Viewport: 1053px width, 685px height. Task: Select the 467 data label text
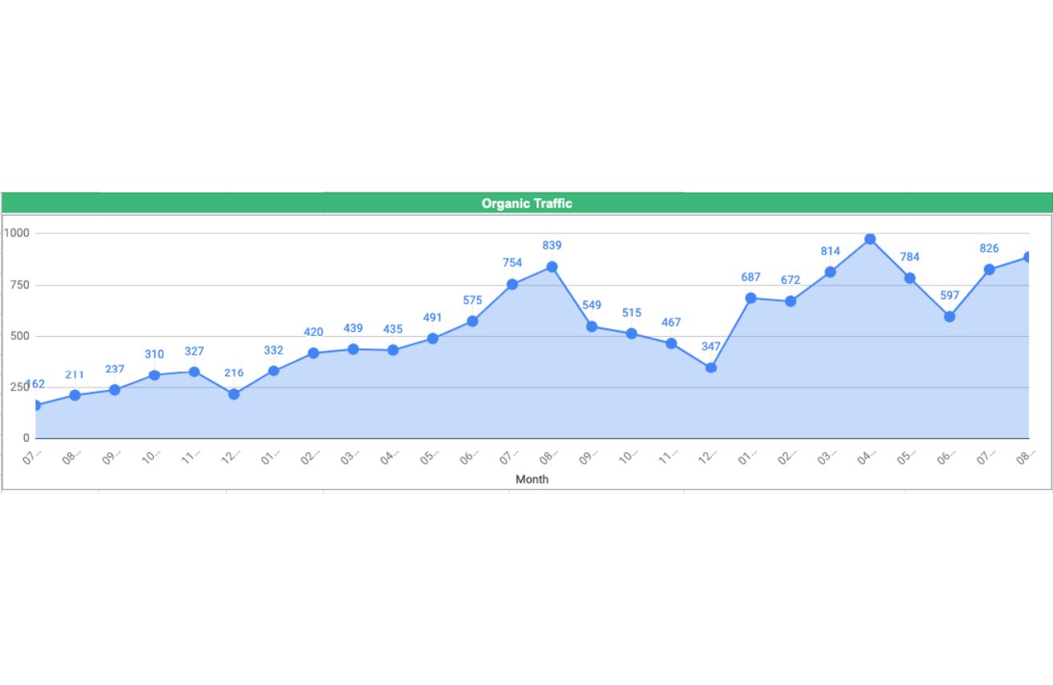coord(671,322)
